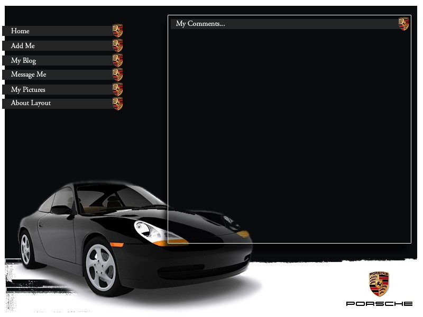423x317 pixels.
Task: Click the Porsche crest beside Home
Action: point(117,31)
